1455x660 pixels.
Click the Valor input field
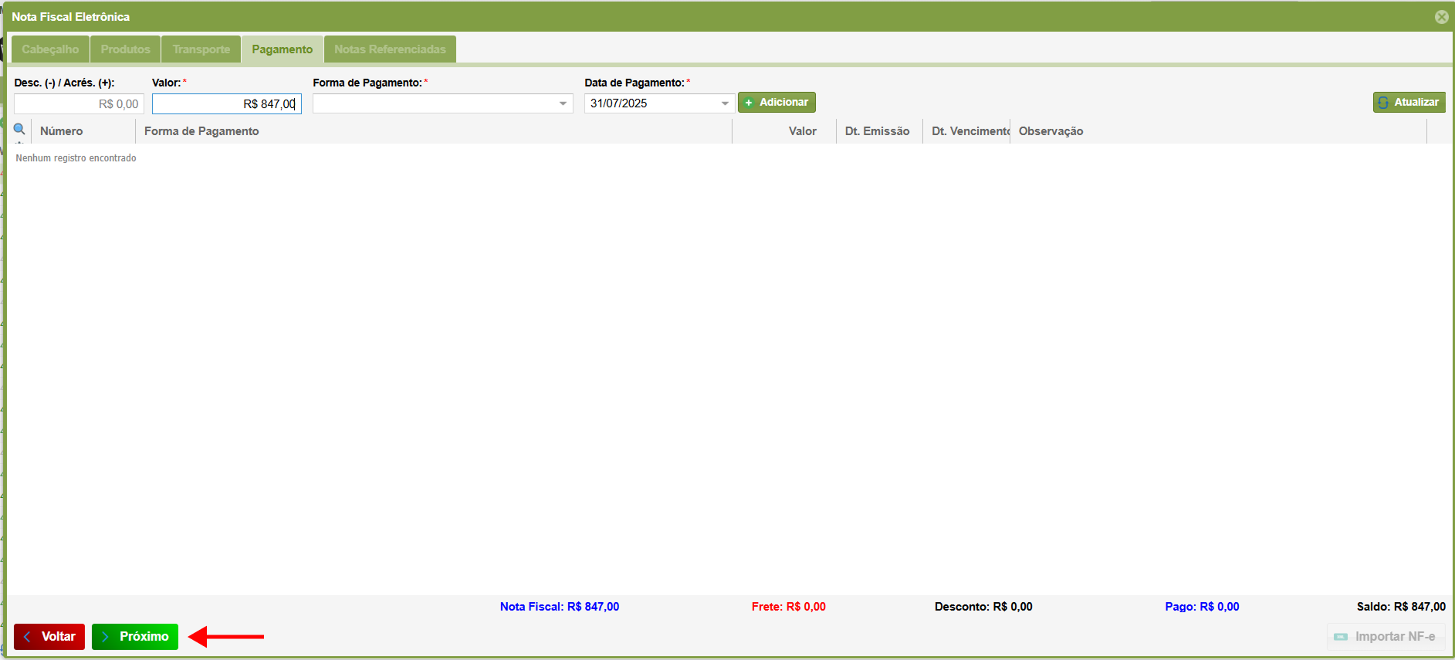[226, 104]
